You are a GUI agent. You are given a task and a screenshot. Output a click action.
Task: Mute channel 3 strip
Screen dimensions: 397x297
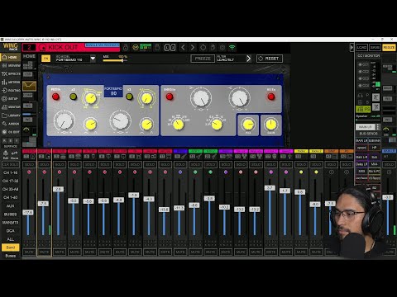pyautogui.click(x=60, y=252)
